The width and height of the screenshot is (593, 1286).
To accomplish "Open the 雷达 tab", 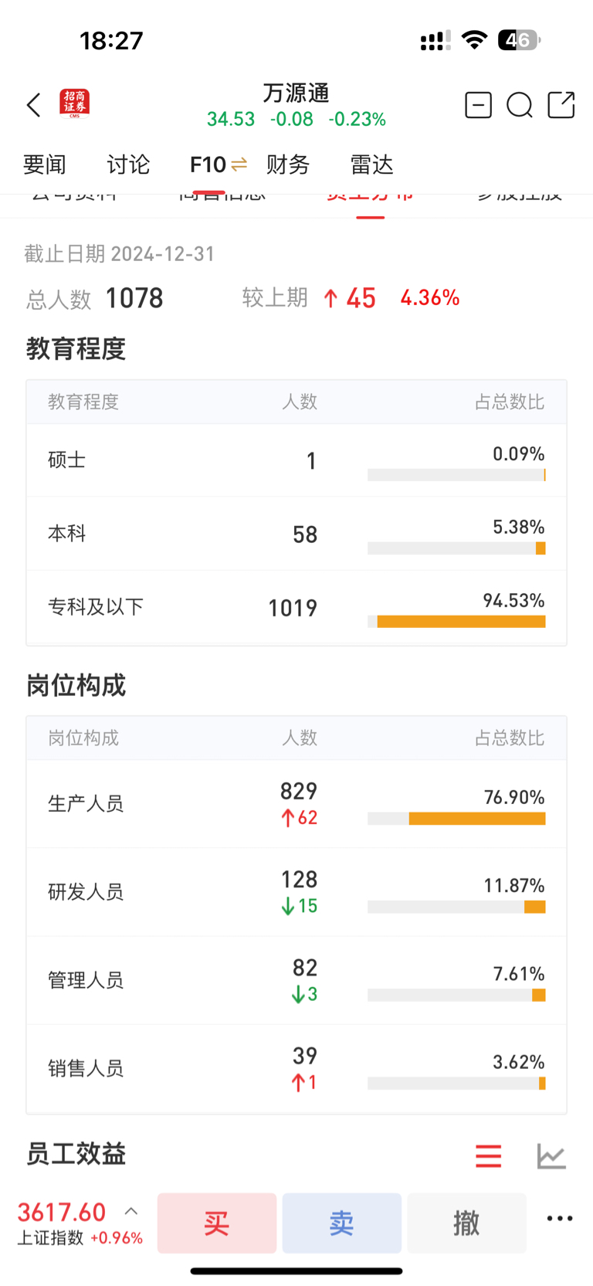I will click(x=371, y=165).
